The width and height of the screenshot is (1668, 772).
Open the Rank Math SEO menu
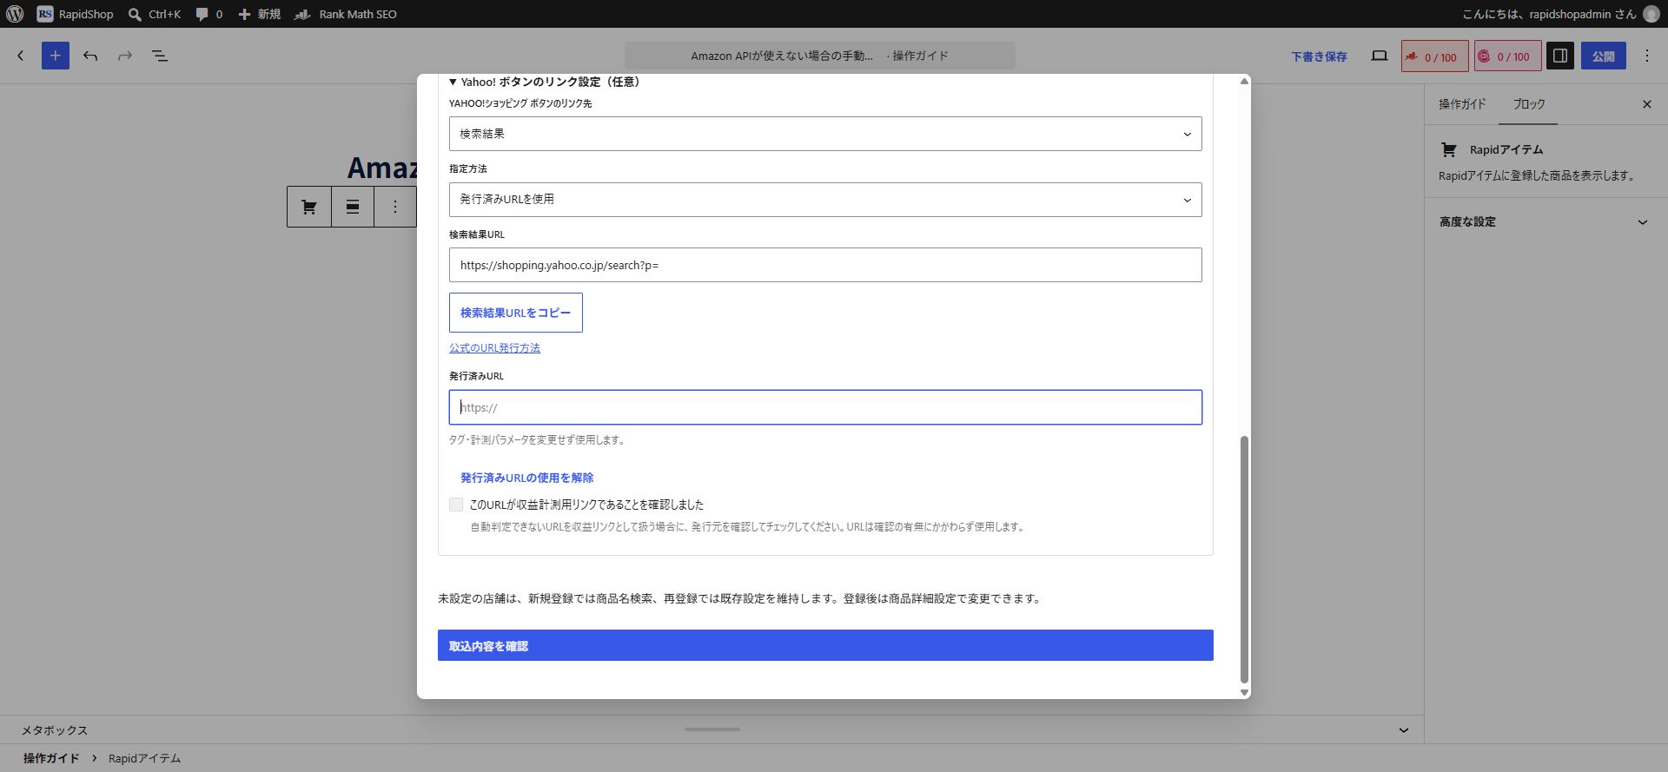pyautogui.click(x=346, y=14)
